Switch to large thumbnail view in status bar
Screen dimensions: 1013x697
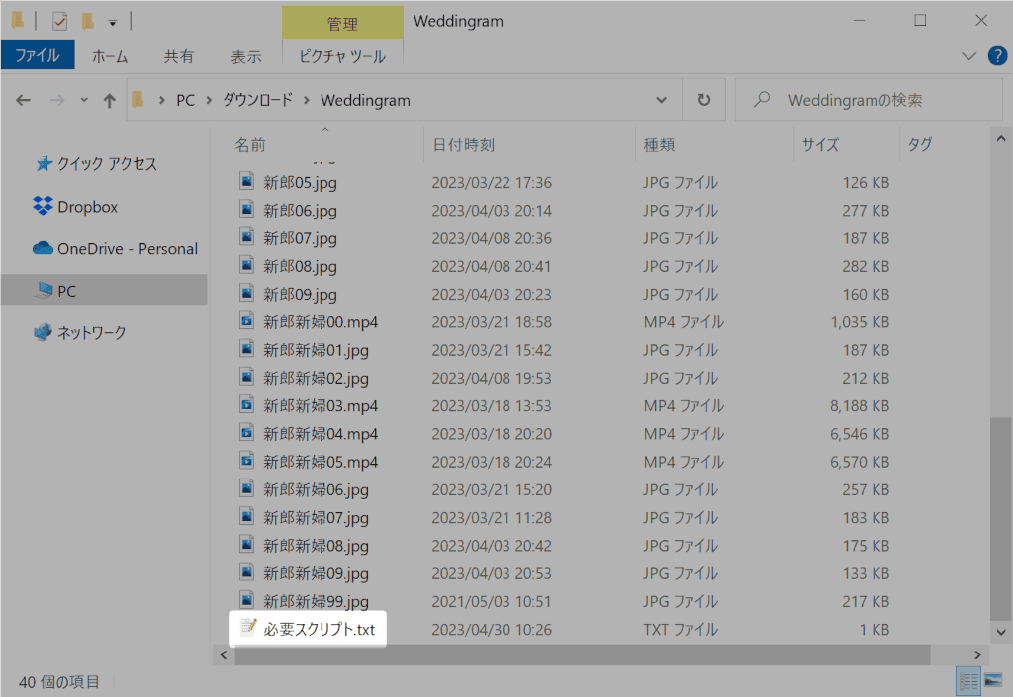992,680
